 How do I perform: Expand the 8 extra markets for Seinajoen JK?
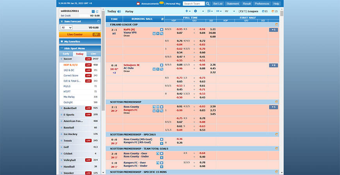pyautogui.click(x=274, y=65)
